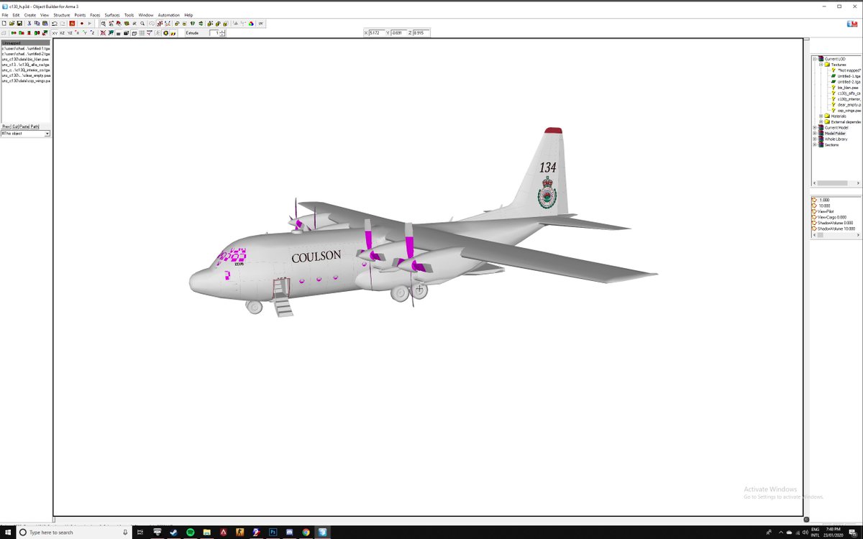This screenshot has height=539, width=863.
Task: Open Chrome from the taskbar
Action: (306, 533)
